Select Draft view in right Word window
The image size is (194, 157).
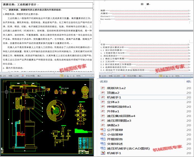pyautogui.click(x=172, y=76)
